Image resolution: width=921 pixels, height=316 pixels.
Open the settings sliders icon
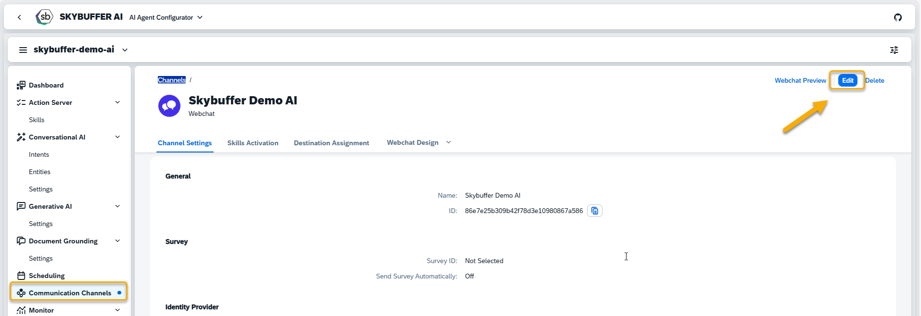pyautogui.click(x=894, y=50)
